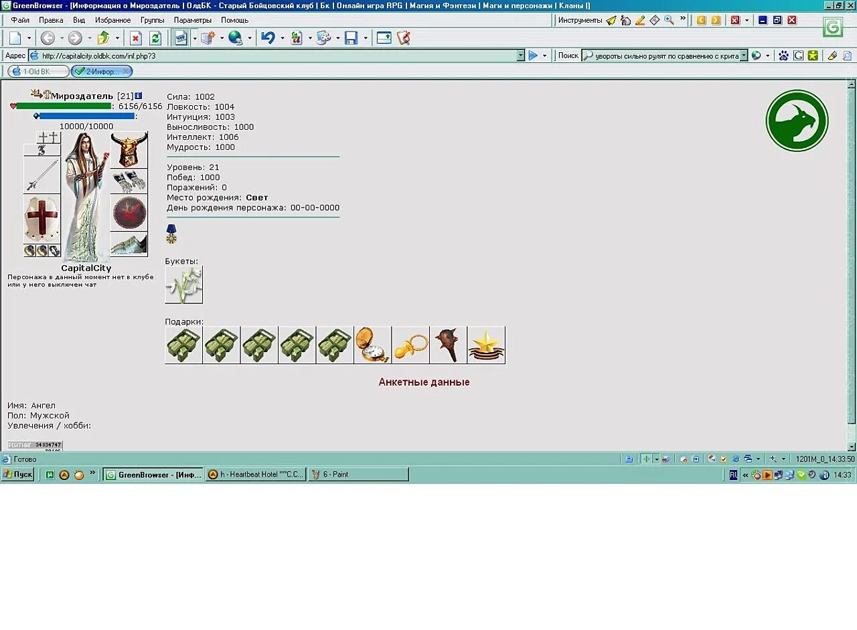Expand more tools chevron after Инструменты
The height and width of the screenshot is (630, 857).
pos(683,19)
